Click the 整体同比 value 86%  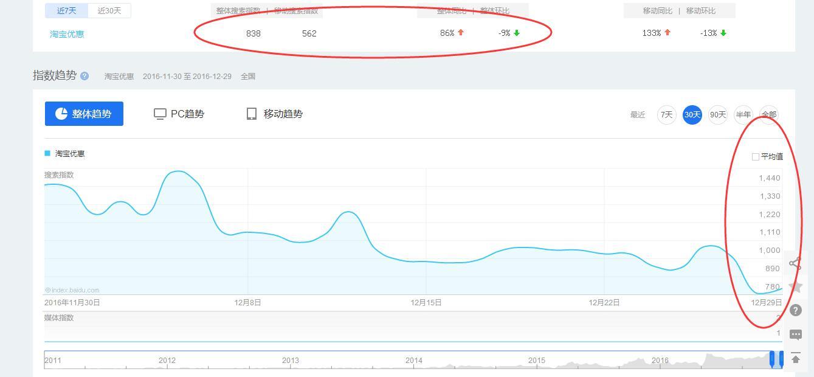pos(447,33)
